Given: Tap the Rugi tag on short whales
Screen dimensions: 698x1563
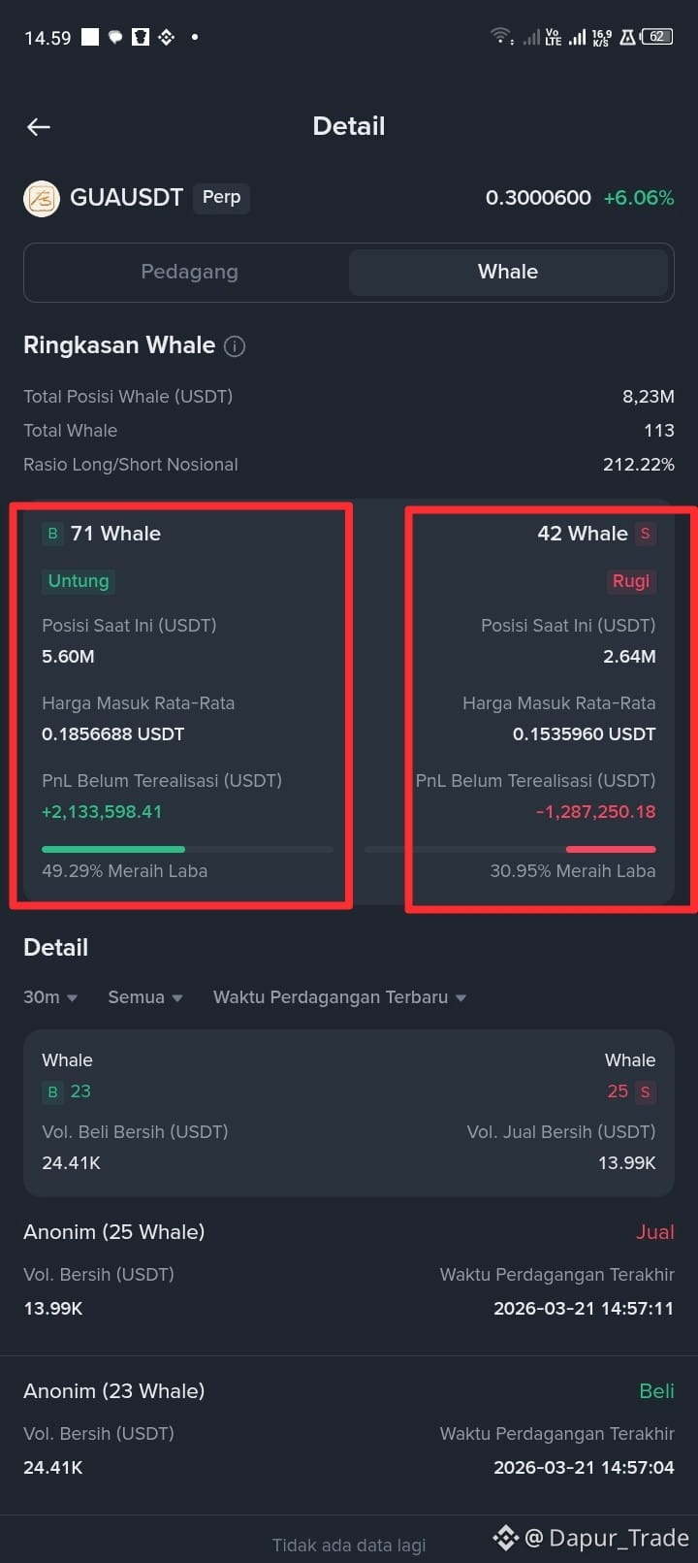Looking at the screenshot, I should click(631, 581).
